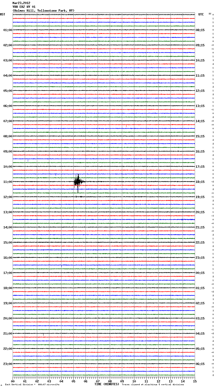Click the Each Vertical Division microvolts note
Image resolution: width=215 pixels, height=388 pixels.
[32, 385]
